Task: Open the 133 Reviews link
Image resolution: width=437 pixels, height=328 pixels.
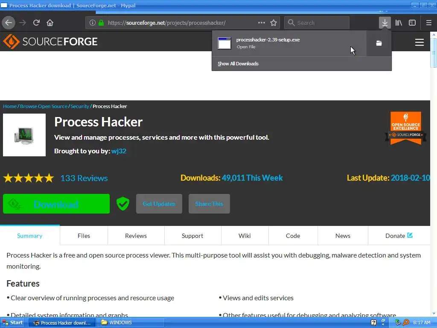Action: [84, 178]
